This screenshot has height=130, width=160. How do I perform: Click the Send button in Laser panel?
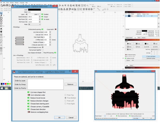point(155,44)
